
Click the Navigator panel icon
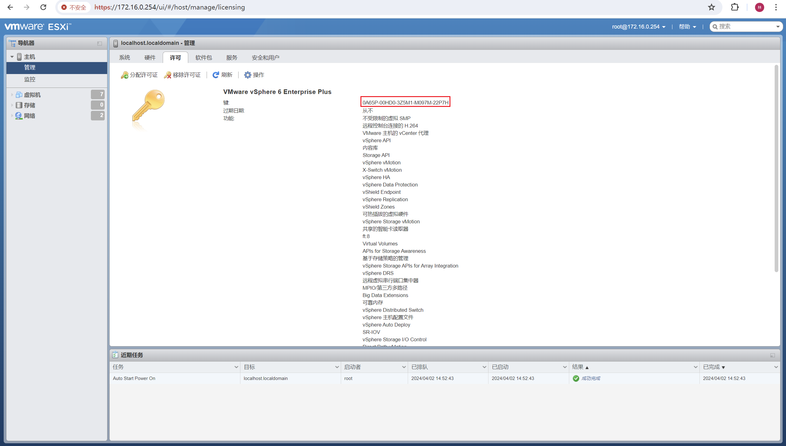tap(12, 43)
